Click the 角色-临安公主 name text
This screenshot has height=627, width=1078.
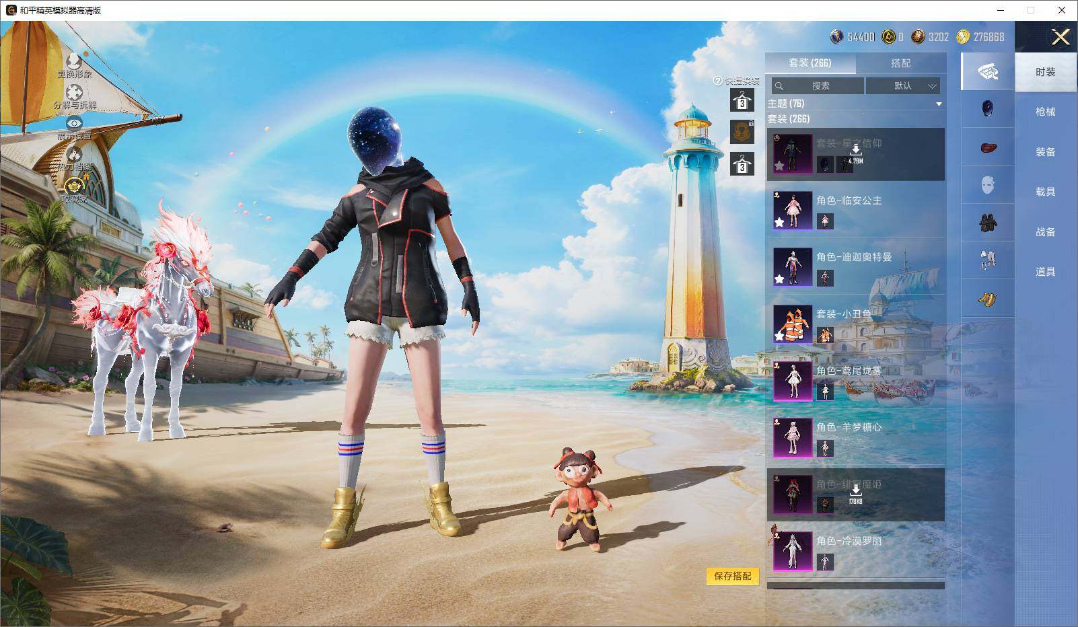(x=849, y=200)
